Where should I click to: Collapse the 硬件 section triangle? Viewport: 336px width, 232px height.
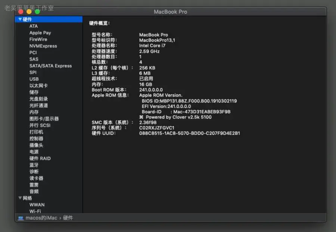(20, 19)
